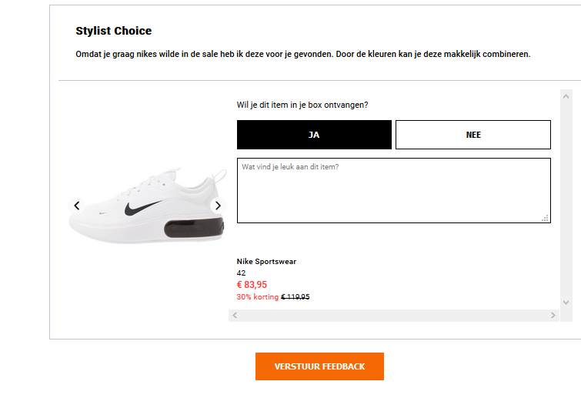Click the red € 83,95 sale price
Viewport: 581px width, 398px height.
point(252,285)
